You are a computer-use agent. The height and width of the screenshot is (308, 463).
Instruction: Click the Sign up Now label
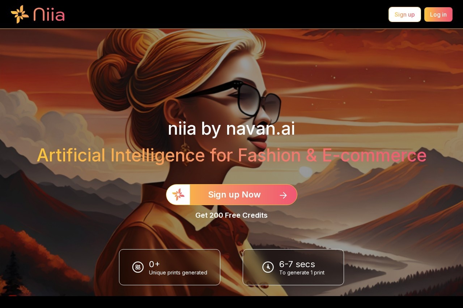tap(234, 195)
